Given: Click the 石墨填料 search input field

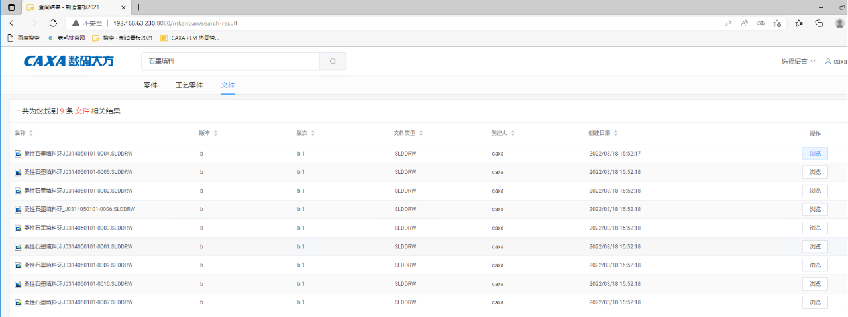Looking at the screenshot, I should 230,62.
